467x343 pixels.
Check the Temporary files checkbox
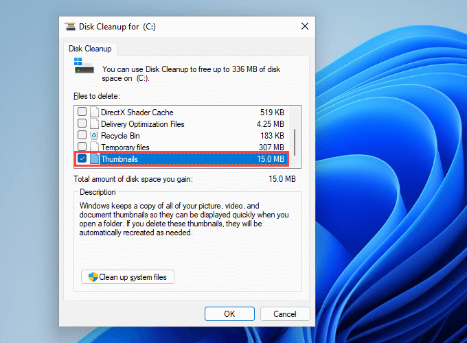tap(82, 147)
